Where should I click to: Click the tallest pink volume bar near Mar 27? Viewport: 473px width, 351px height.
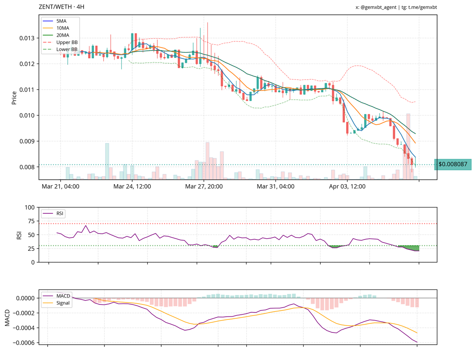coord(207,161)
